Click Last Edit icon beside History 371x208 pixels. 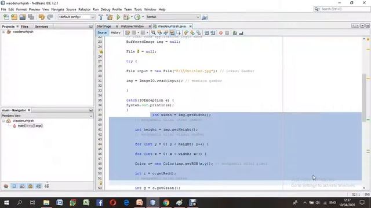128,33
